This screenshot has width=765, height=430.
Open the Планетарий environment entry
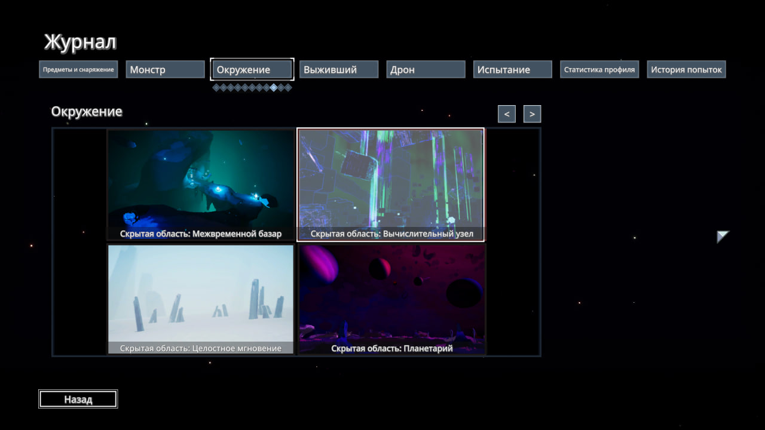[392, 299]
